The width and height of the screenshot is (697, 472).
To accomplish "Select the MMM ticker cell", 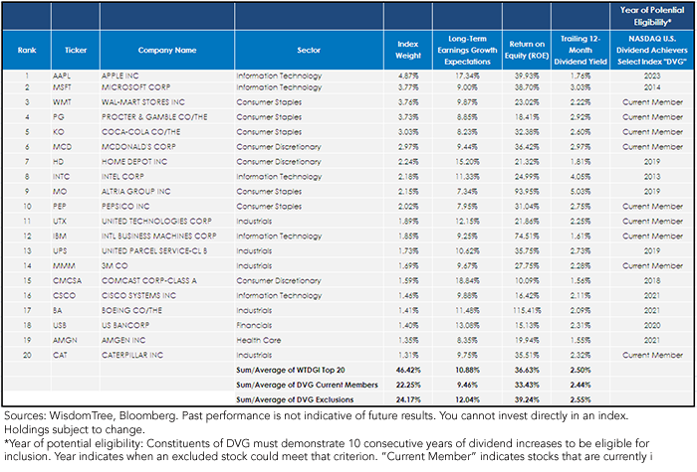I will 64,266.
